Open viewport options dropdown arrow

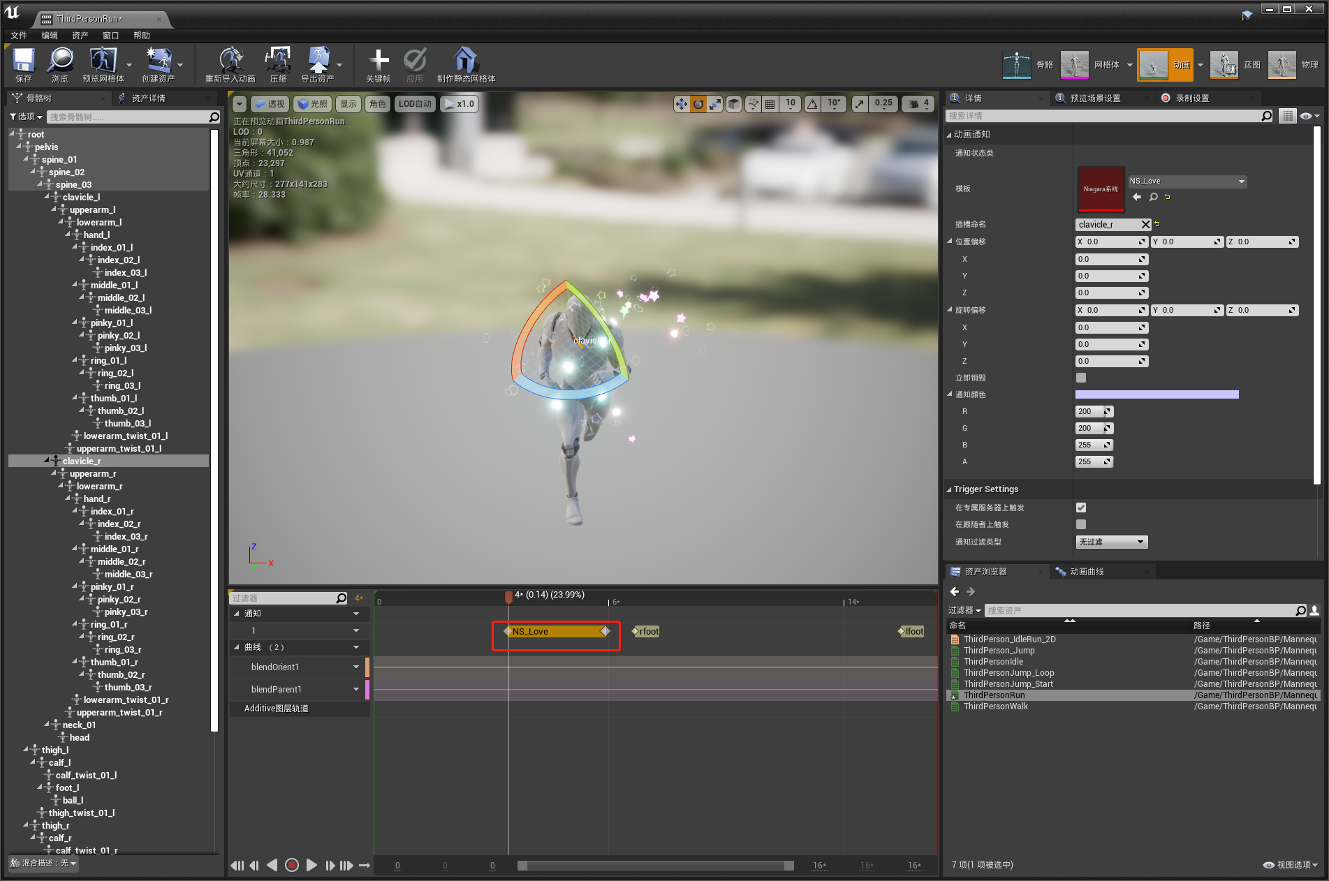point(240,104)
